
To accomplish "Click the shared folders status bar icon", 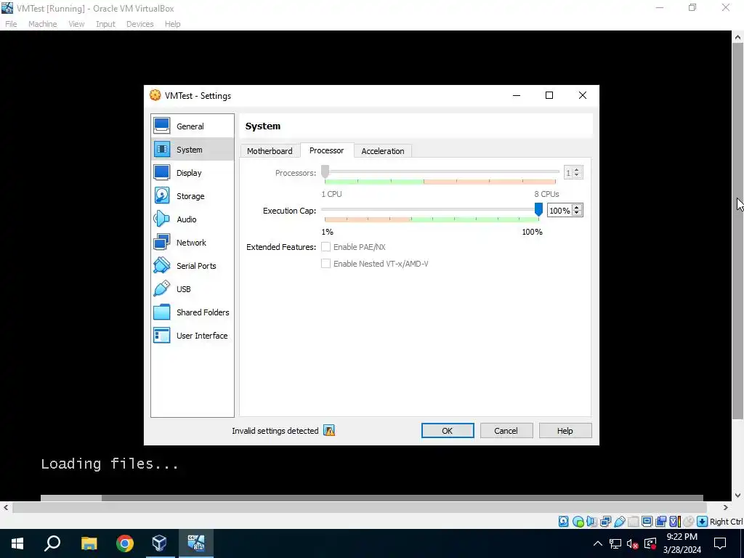I will point(633,522).
